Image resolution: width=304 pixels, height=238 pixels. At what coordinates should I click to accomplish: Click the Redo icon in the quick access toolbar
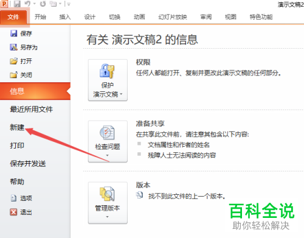43,4
